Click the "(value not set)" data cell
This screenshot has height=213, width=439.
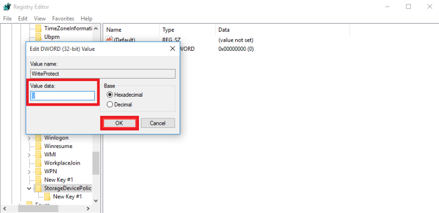(236, 40)
